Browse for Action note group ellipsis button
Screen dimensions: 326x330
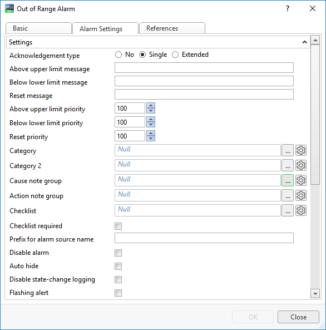point(288,195)
